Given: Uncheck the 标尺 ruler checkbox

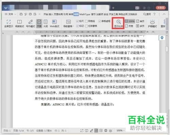Looking at the screenshot, I should 78,21.
